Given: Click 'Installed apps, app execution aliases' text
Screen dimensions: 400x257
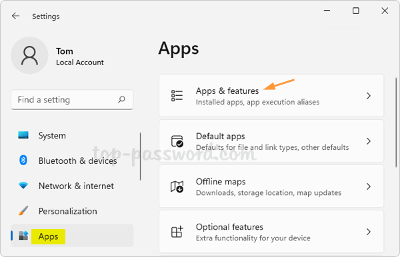Looking at the screenshot, I should coord(257,102).
